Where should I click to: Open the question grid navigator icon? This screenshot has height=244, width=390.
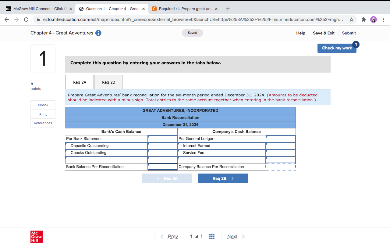(212, 236)
